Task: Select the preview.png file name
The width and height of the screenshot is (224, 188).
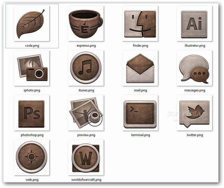Action: [86, 135]
